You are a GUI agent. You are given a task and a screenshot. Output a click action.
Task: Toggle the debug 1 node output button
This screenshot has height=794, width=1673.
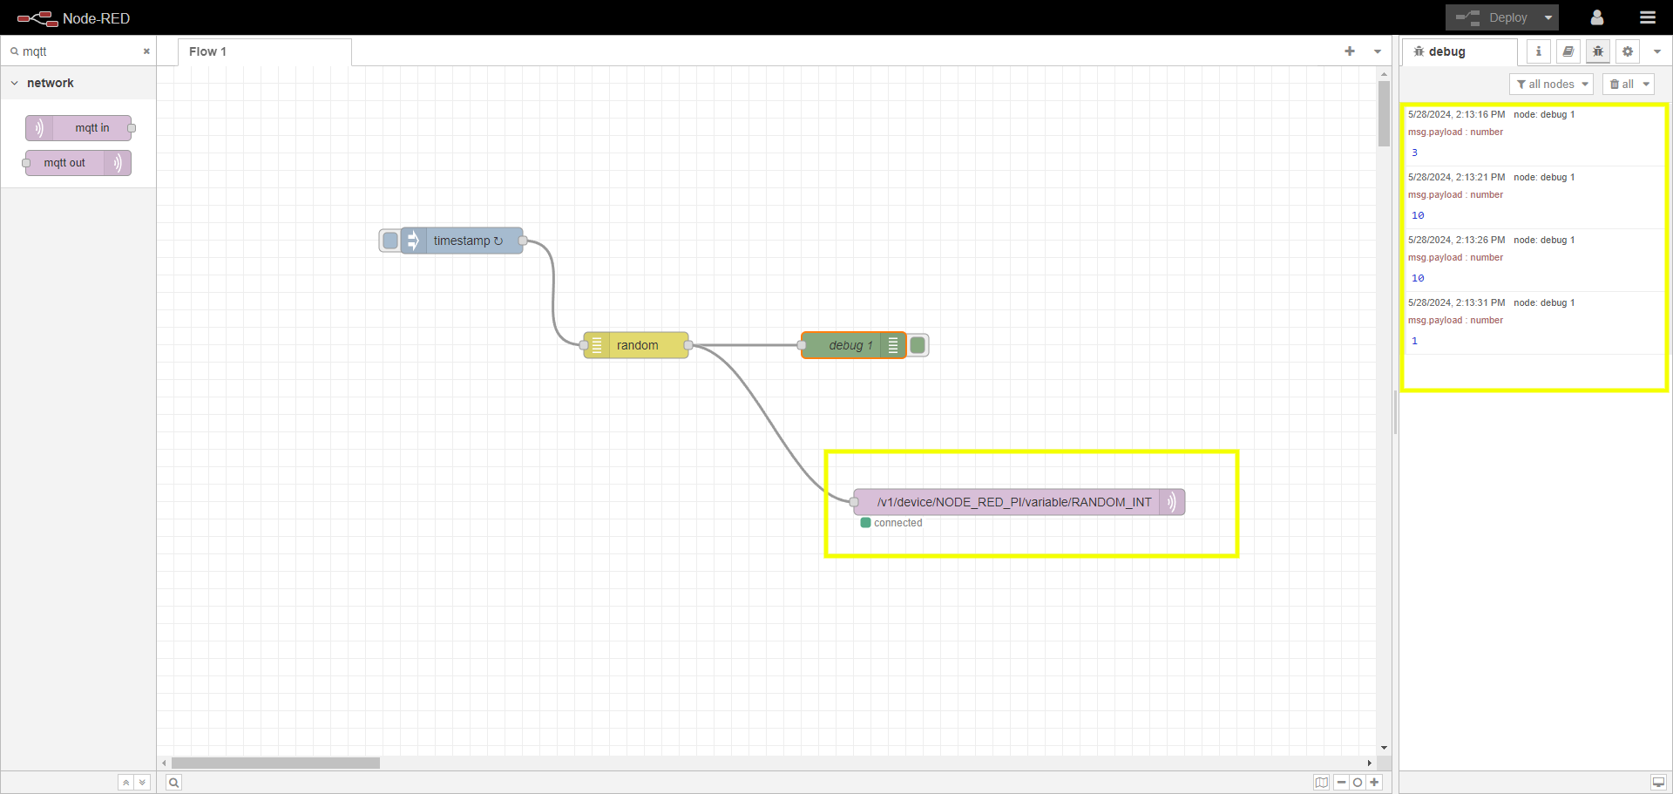(x=918, y=345)
